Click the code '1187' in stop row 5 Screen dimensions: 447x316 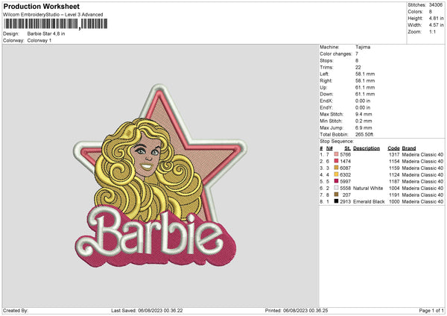click(394, 181)
